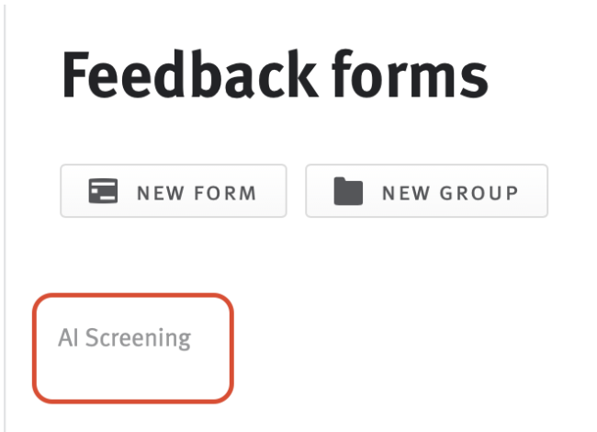Click the word "Screening" in the form list
Screen dimensions: 597x432
(x=138, y=338)
